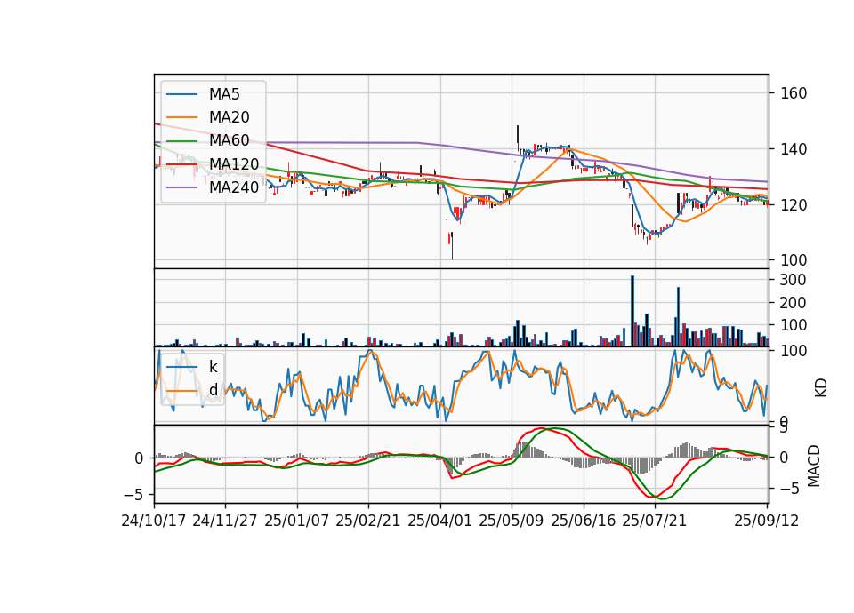Click the 25/04/01 date label

coord(440,521)
